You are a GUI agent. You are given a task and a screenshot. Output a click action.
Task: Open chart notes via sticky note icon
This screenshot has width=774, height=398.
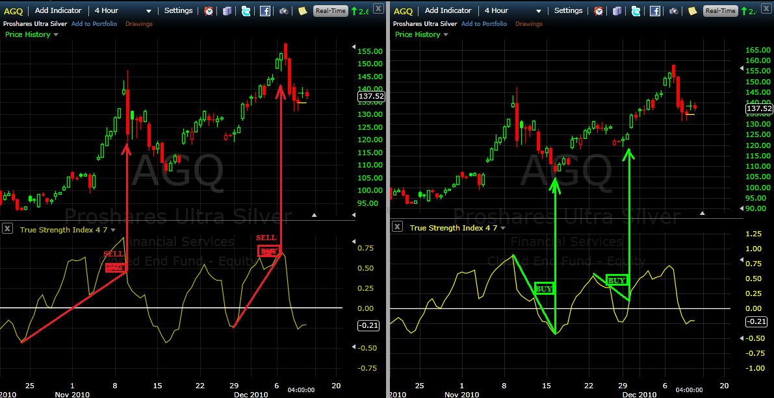[303, 10]
